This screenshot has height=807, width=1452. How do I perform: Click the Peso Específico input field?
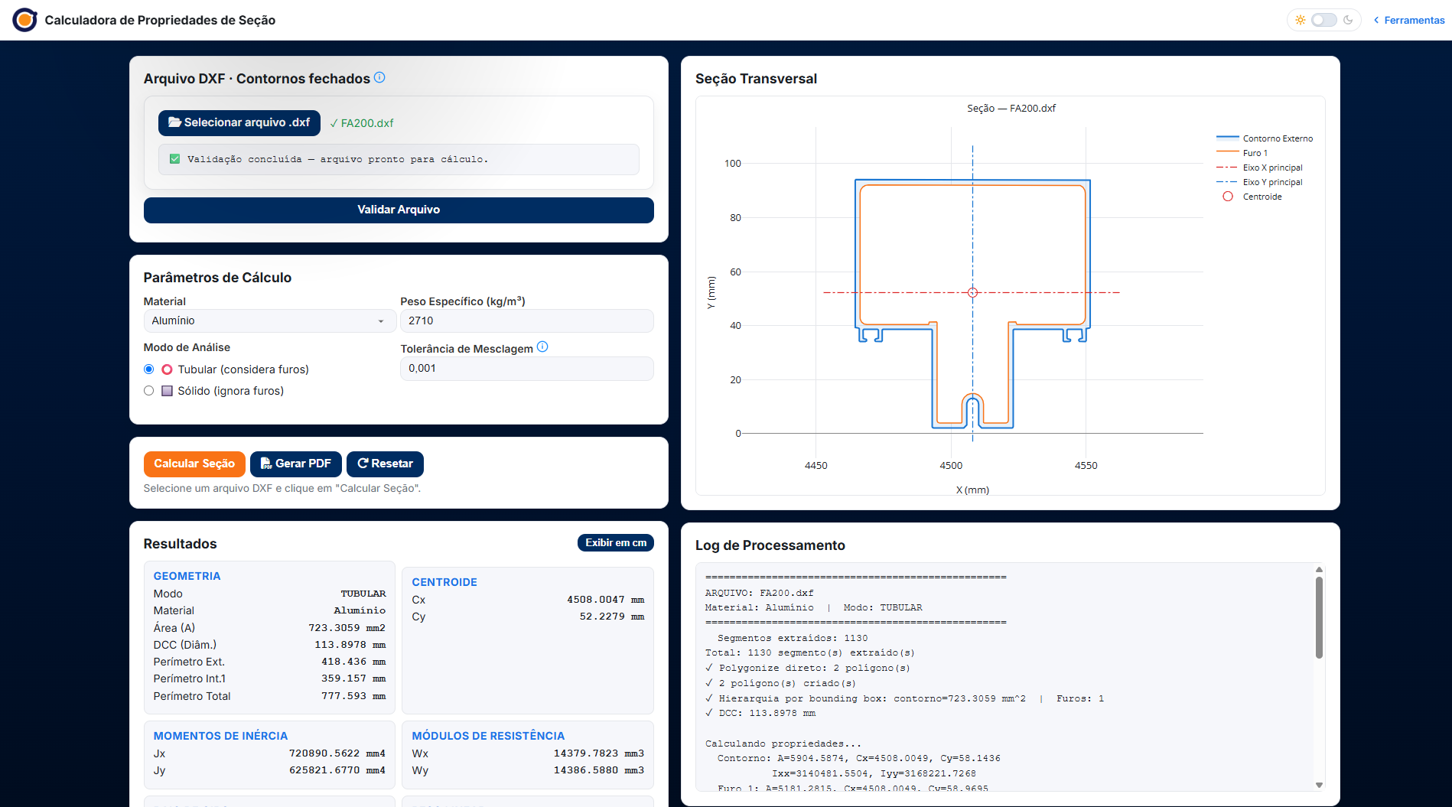[527, 321]
